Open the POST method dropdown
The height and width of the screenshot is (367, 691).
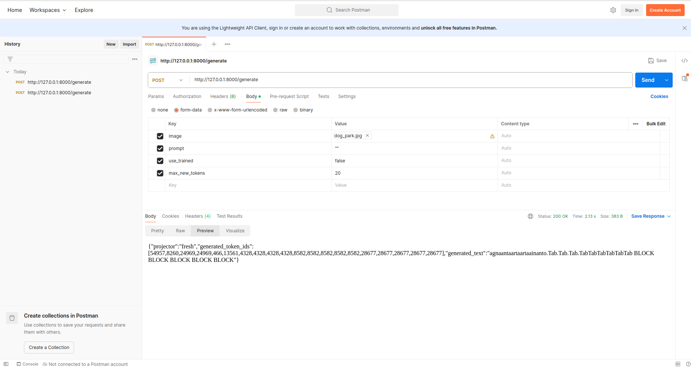point(168,80)
